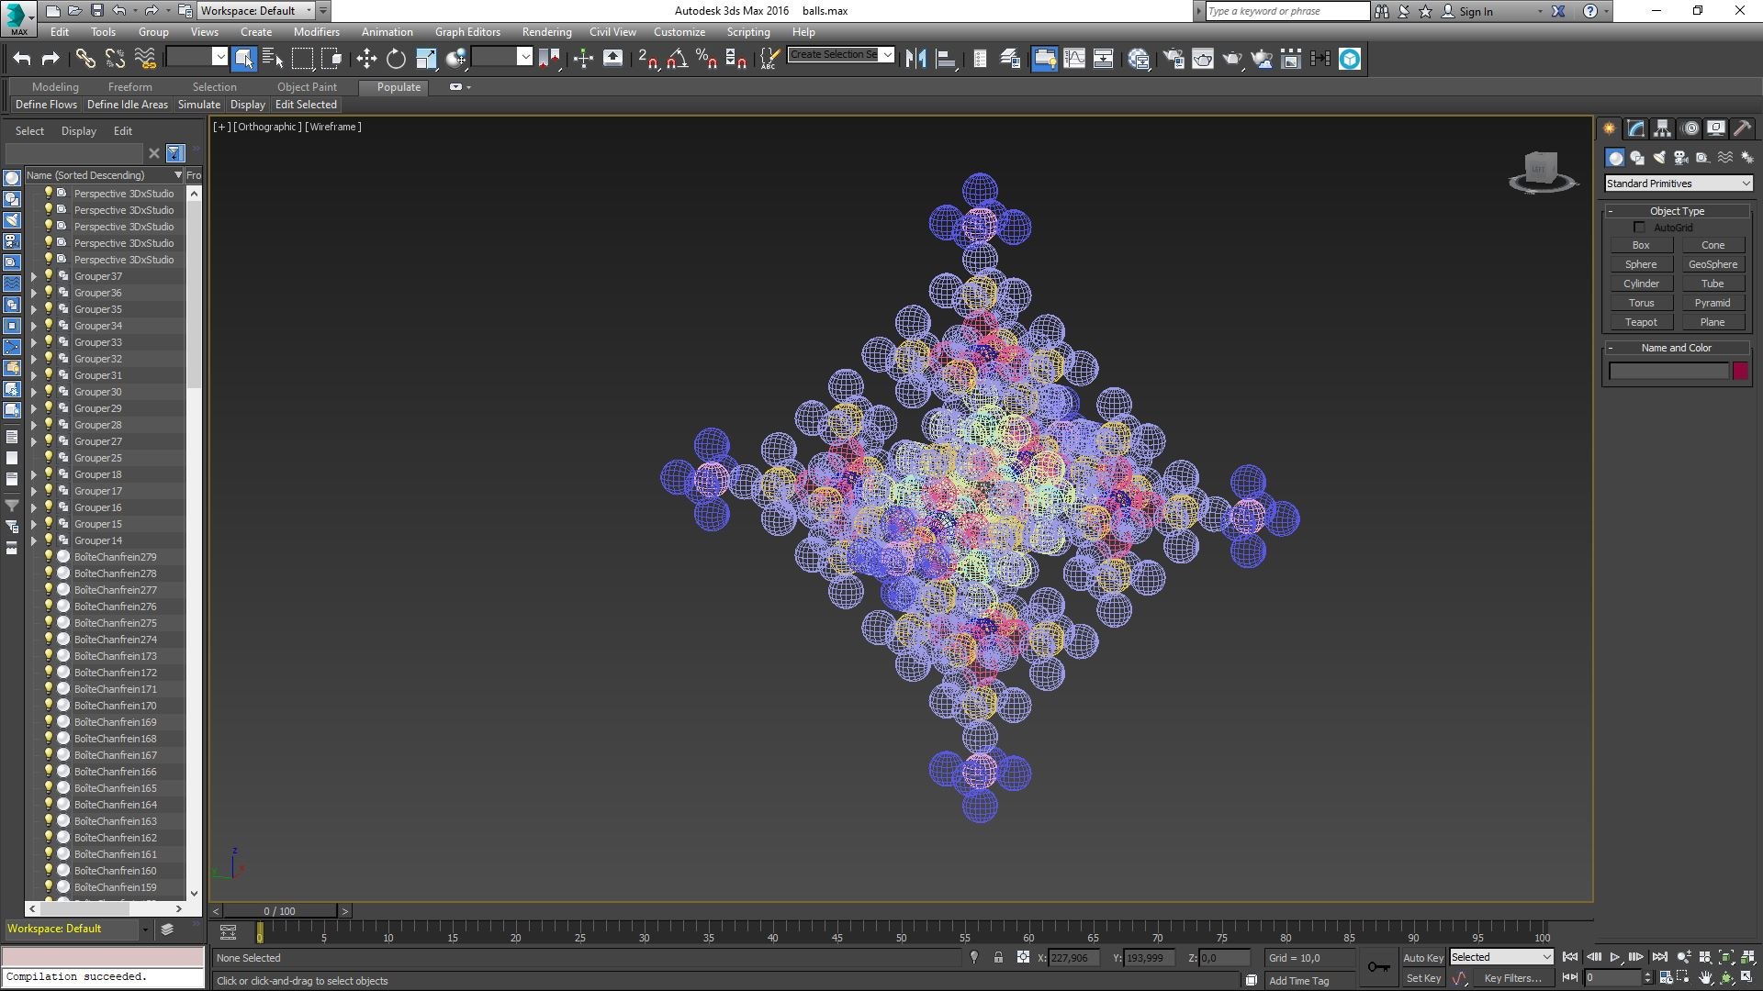Open the Modify command panel tab

(1635, 128)
